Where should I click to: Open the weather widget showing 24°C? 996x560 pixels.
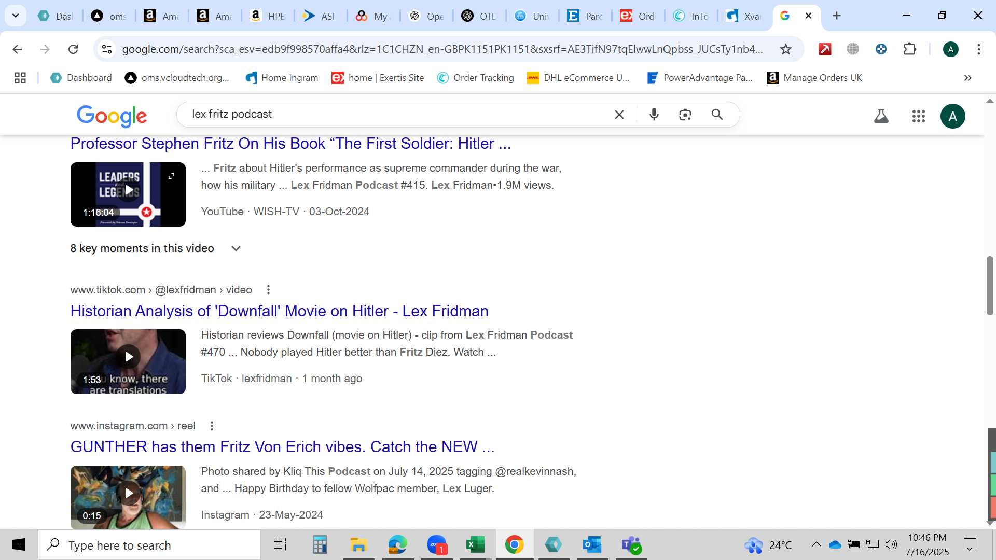point(768,545)
